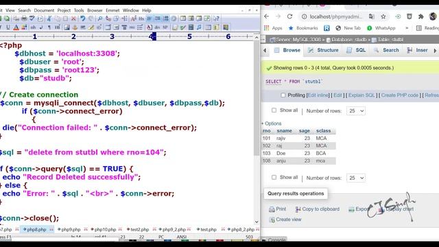Move phpMyAdmin tabs right with arrow
The image size is (439, 247).
(x=435, y=51)
